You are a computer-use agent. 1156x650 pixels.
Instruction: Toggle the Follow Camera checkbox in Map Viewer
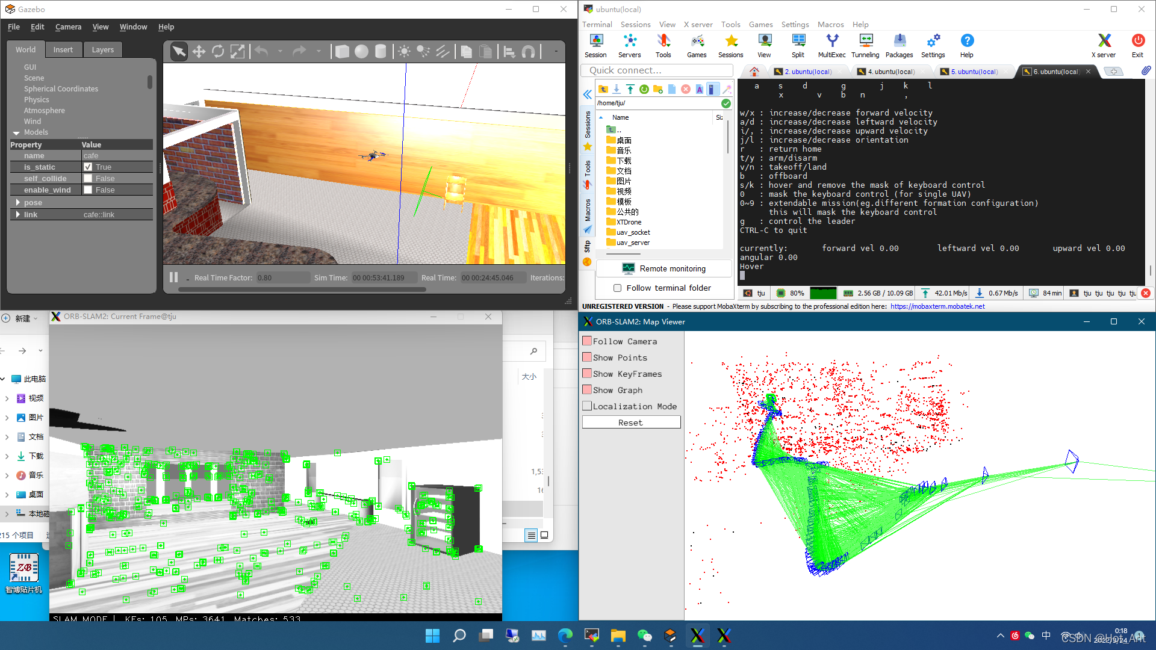[x=586, y=341]
